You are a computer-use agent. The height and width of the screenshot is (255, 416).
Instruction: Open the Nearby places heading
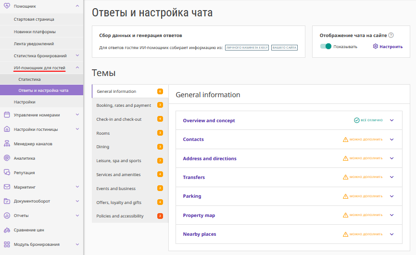200,234
